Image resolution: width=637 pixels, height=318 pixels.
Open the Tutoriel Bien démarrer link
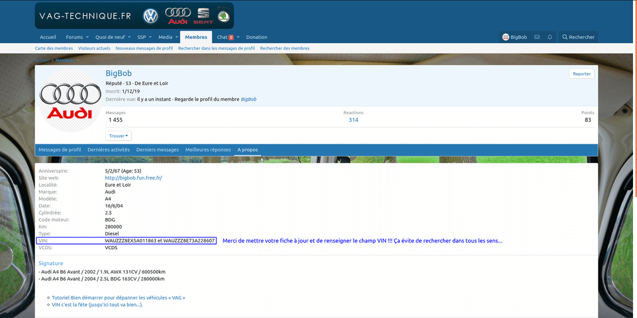119,297
